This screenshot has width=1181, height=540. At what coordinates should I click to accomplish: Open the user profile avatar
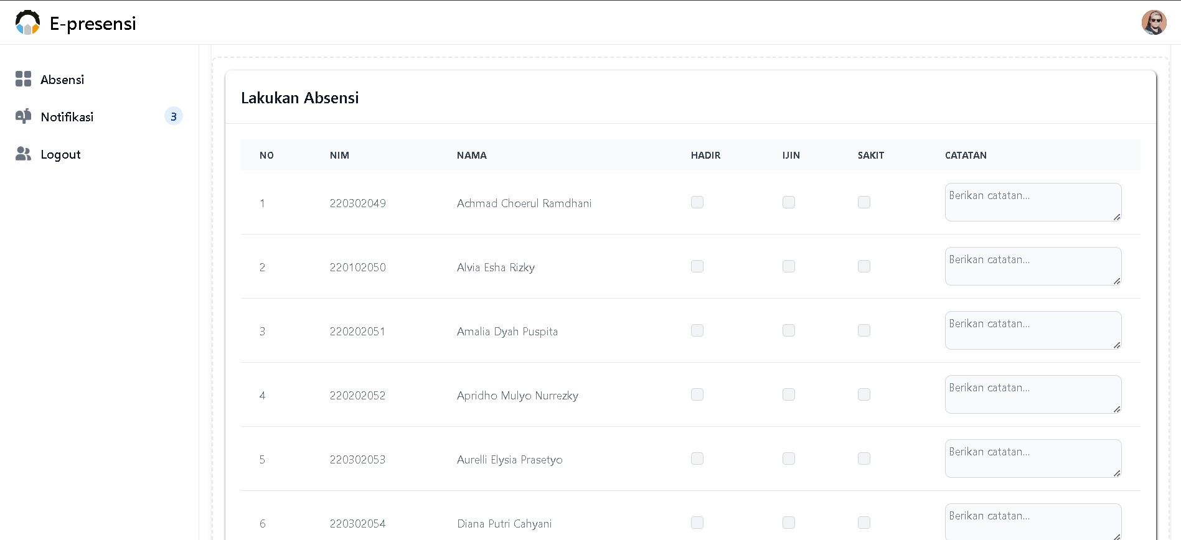tap(1154, 22)
